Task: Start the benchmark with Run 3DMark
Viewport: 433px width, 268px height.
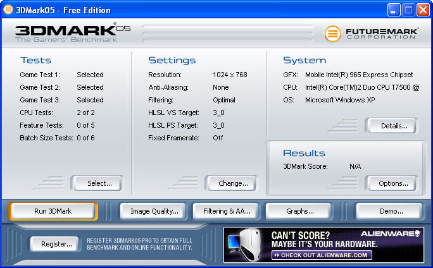Action: [53, 211]
